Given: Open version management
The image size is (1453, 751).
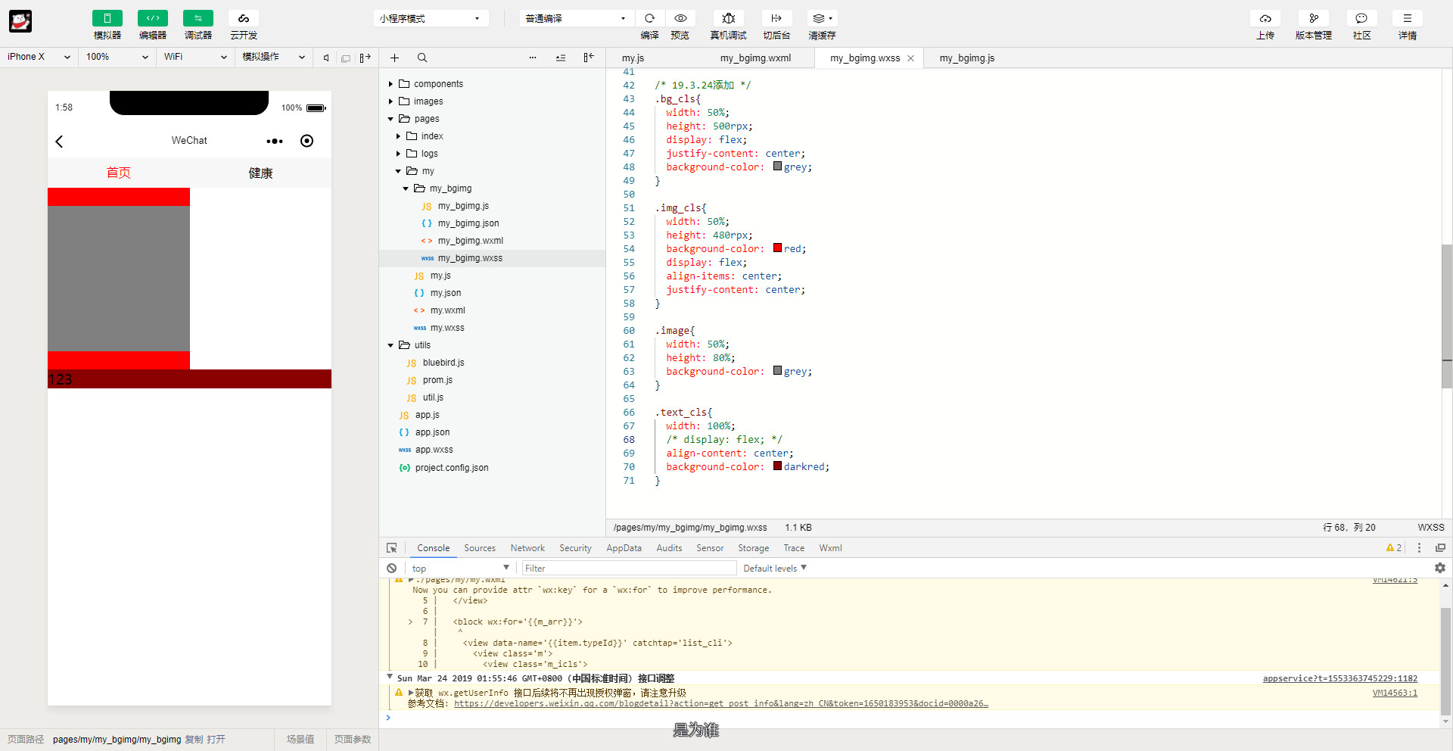Looking at the screenshot, I should 1314,18.
